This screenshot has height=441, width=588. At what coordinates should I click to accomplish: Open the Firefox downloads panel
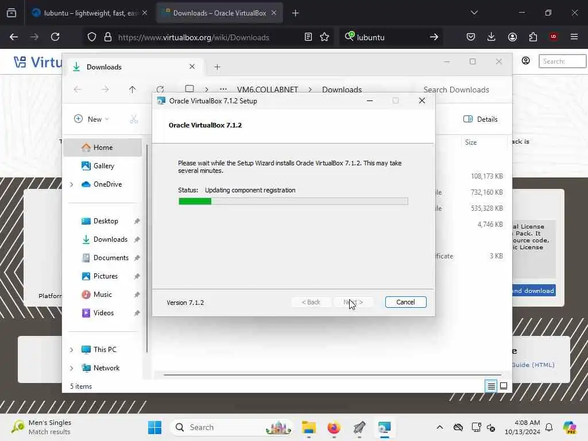point(492,37)
